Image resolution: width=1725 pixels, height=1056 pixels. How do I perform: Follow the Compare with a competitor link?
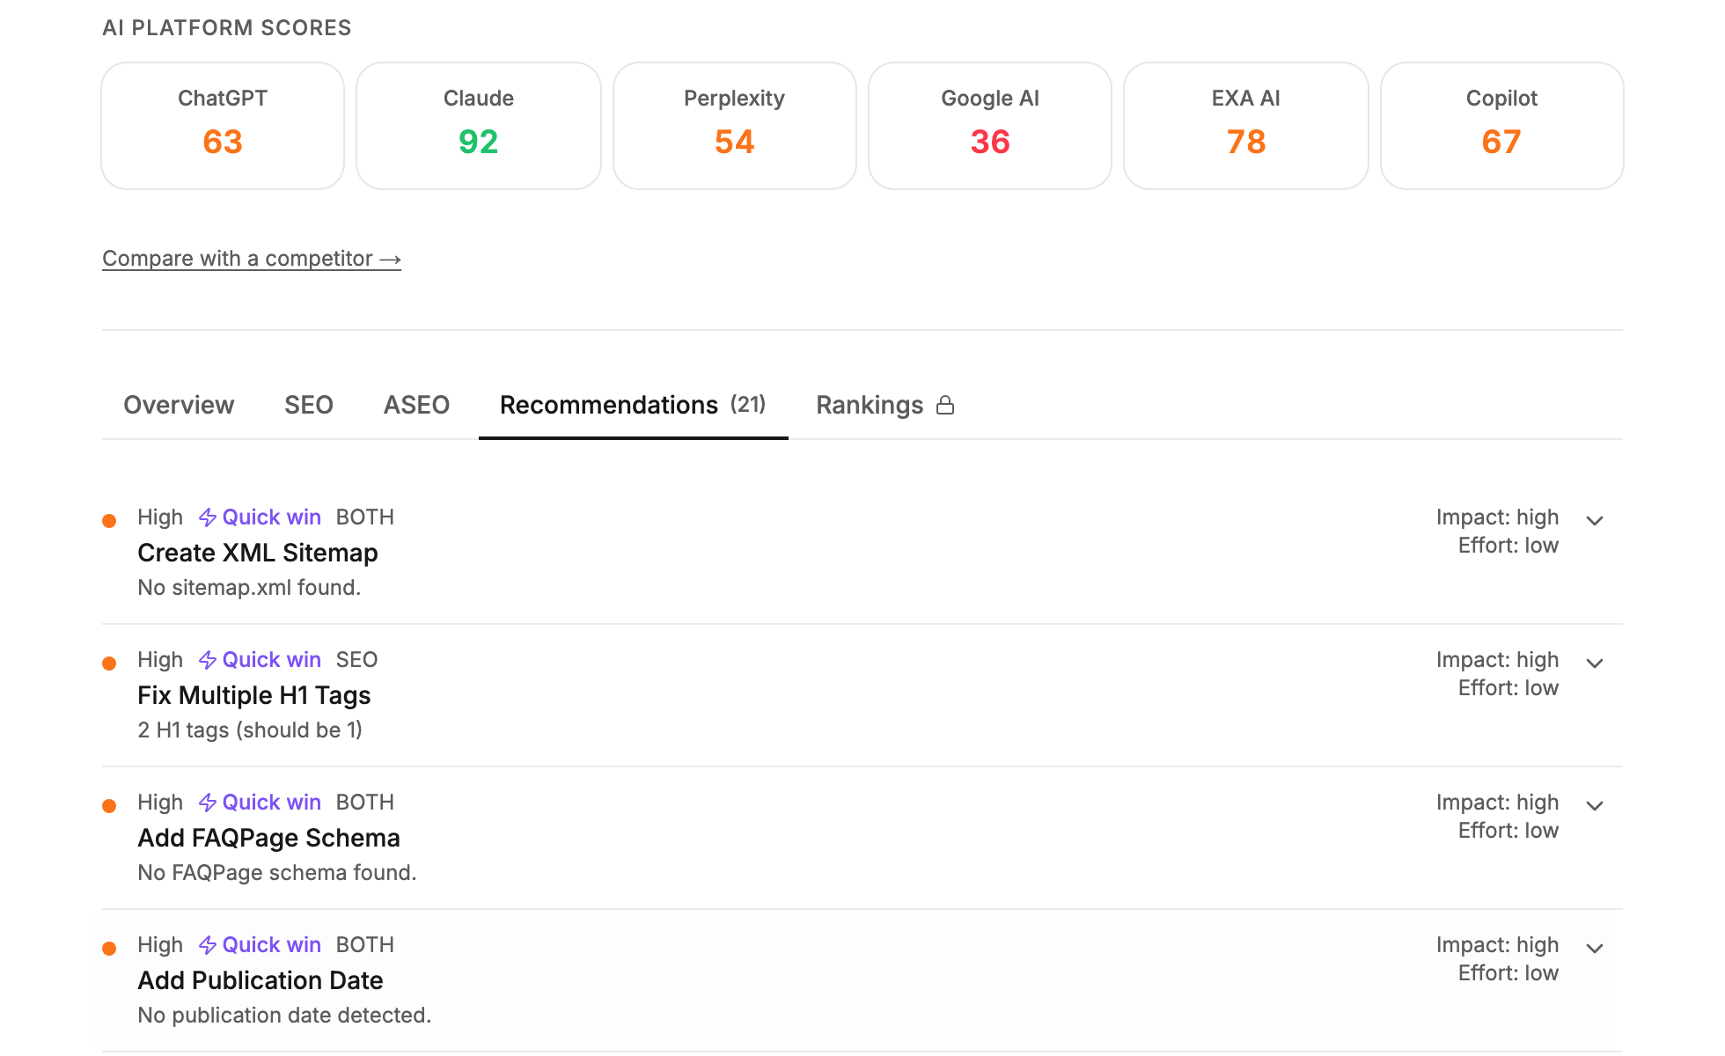[252, 259]
